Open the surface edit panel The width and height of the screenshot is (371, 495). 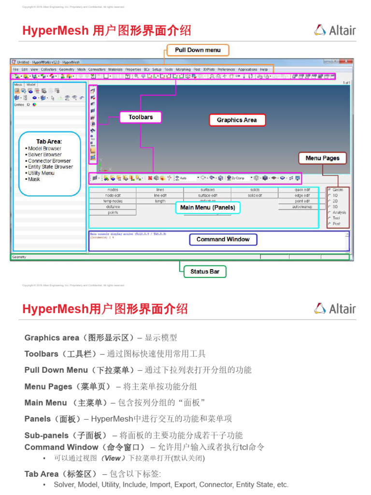click(x=208, y=195)
